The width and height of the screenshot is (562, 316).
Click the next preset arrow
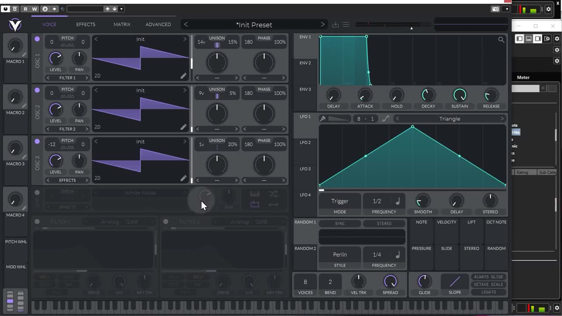(x=323, y=25)
